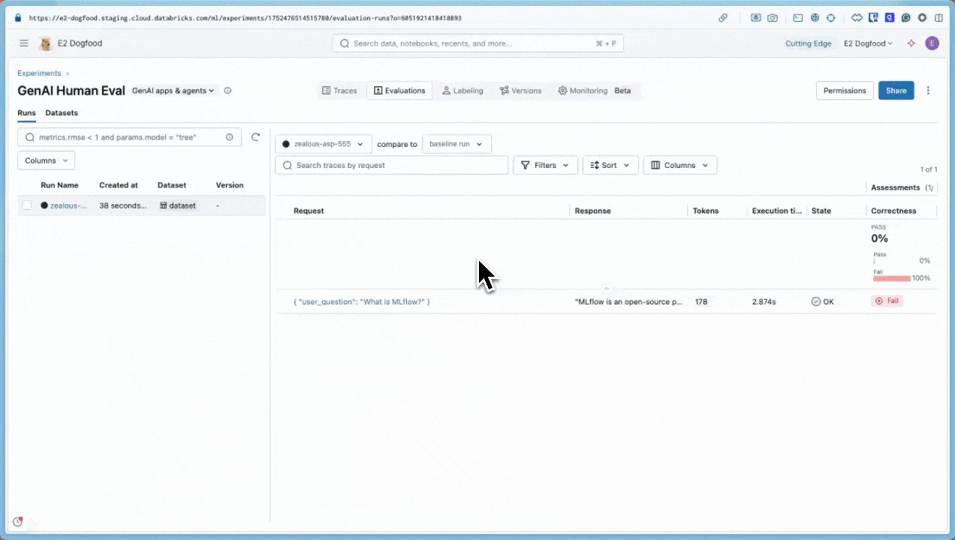Focus the runs filter query field
The height and width of the screenshot is (540, 955).
(130, 137)
